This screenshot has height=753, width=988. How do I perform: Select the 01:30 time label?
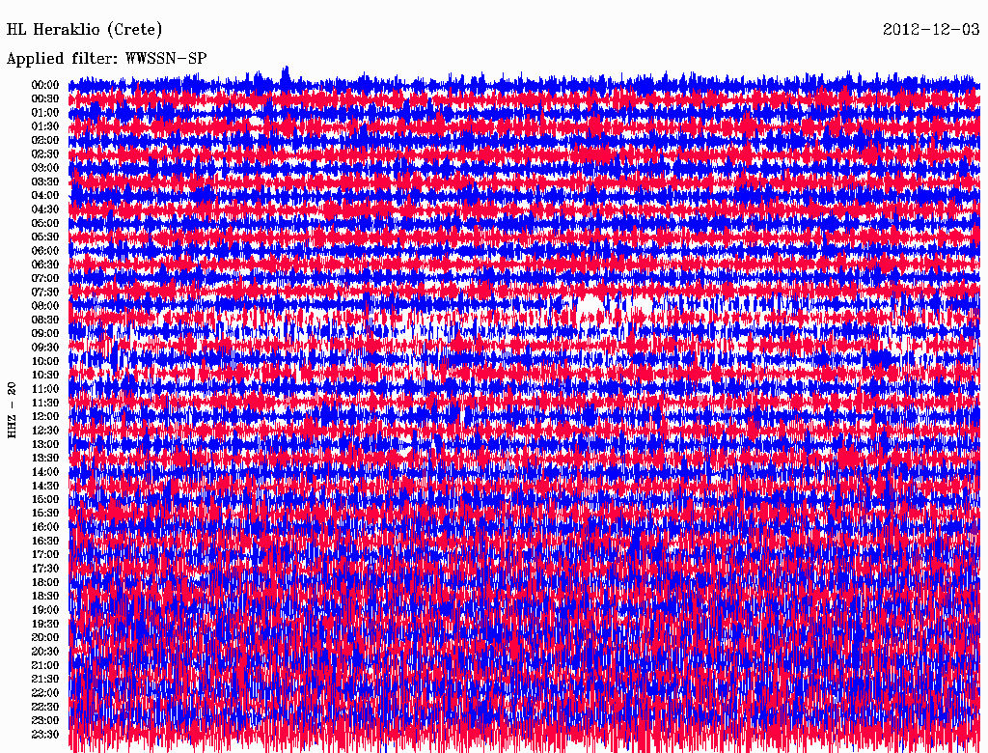[44, 126]
